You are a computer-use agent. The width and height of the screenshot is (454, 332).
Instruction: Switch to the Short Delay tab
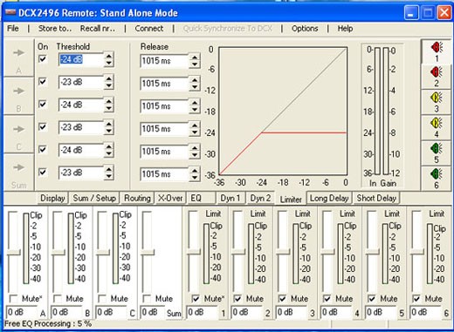coord(376,198)
